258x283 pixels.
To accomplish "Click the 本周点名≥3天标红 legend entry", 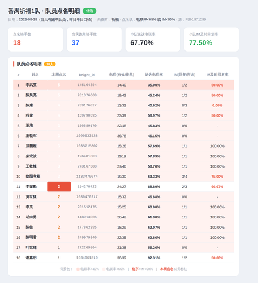I will [x=174, y=269].
